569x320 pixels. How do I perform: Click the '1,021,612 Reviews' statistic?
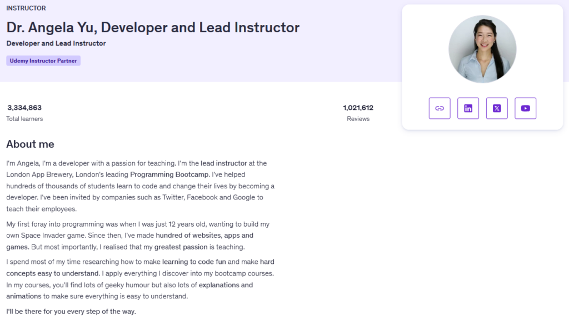click(x=358, y=113)
